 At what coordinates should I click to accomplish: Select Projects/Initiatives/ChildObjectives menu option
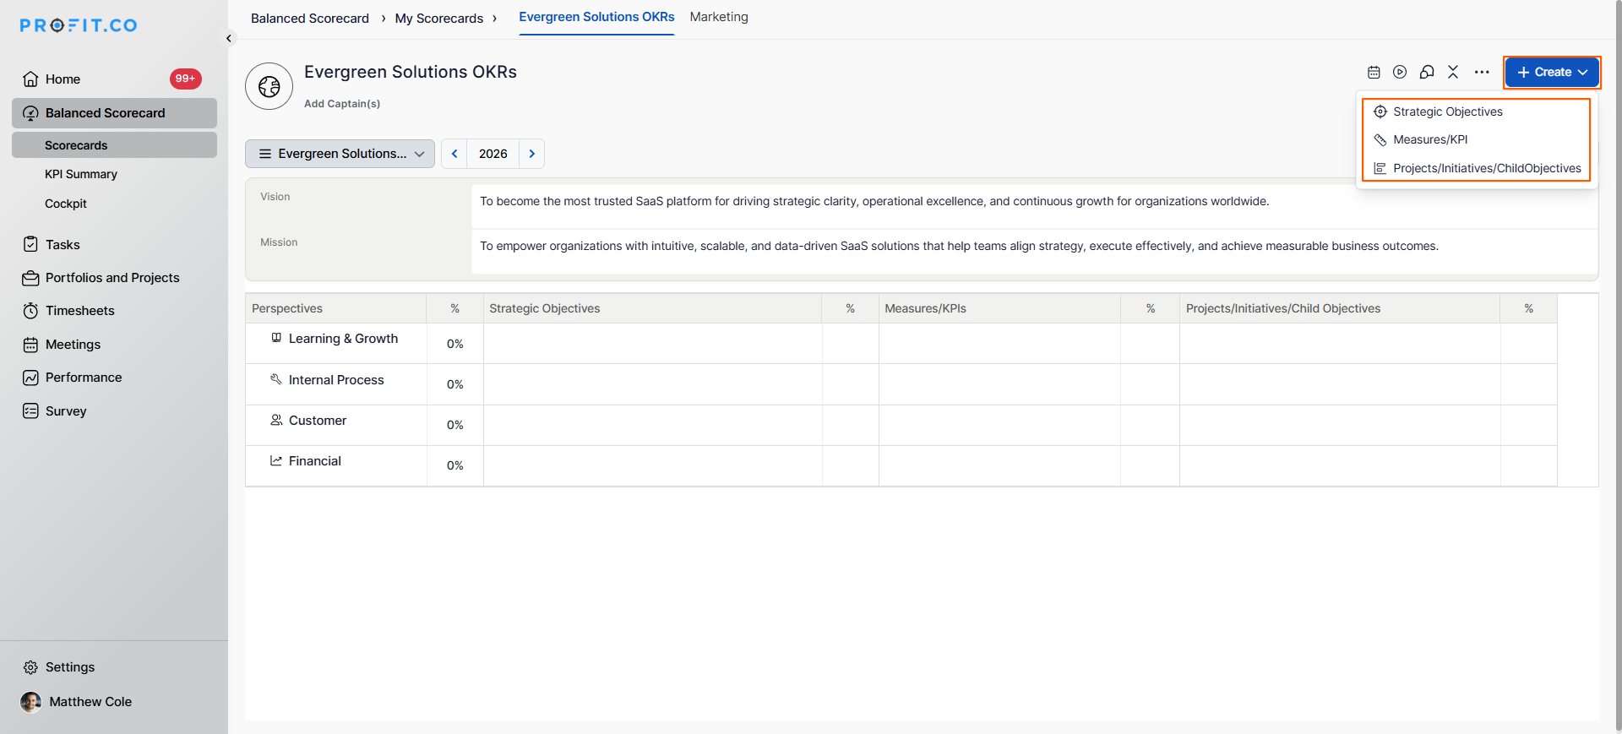(1486, 168)
